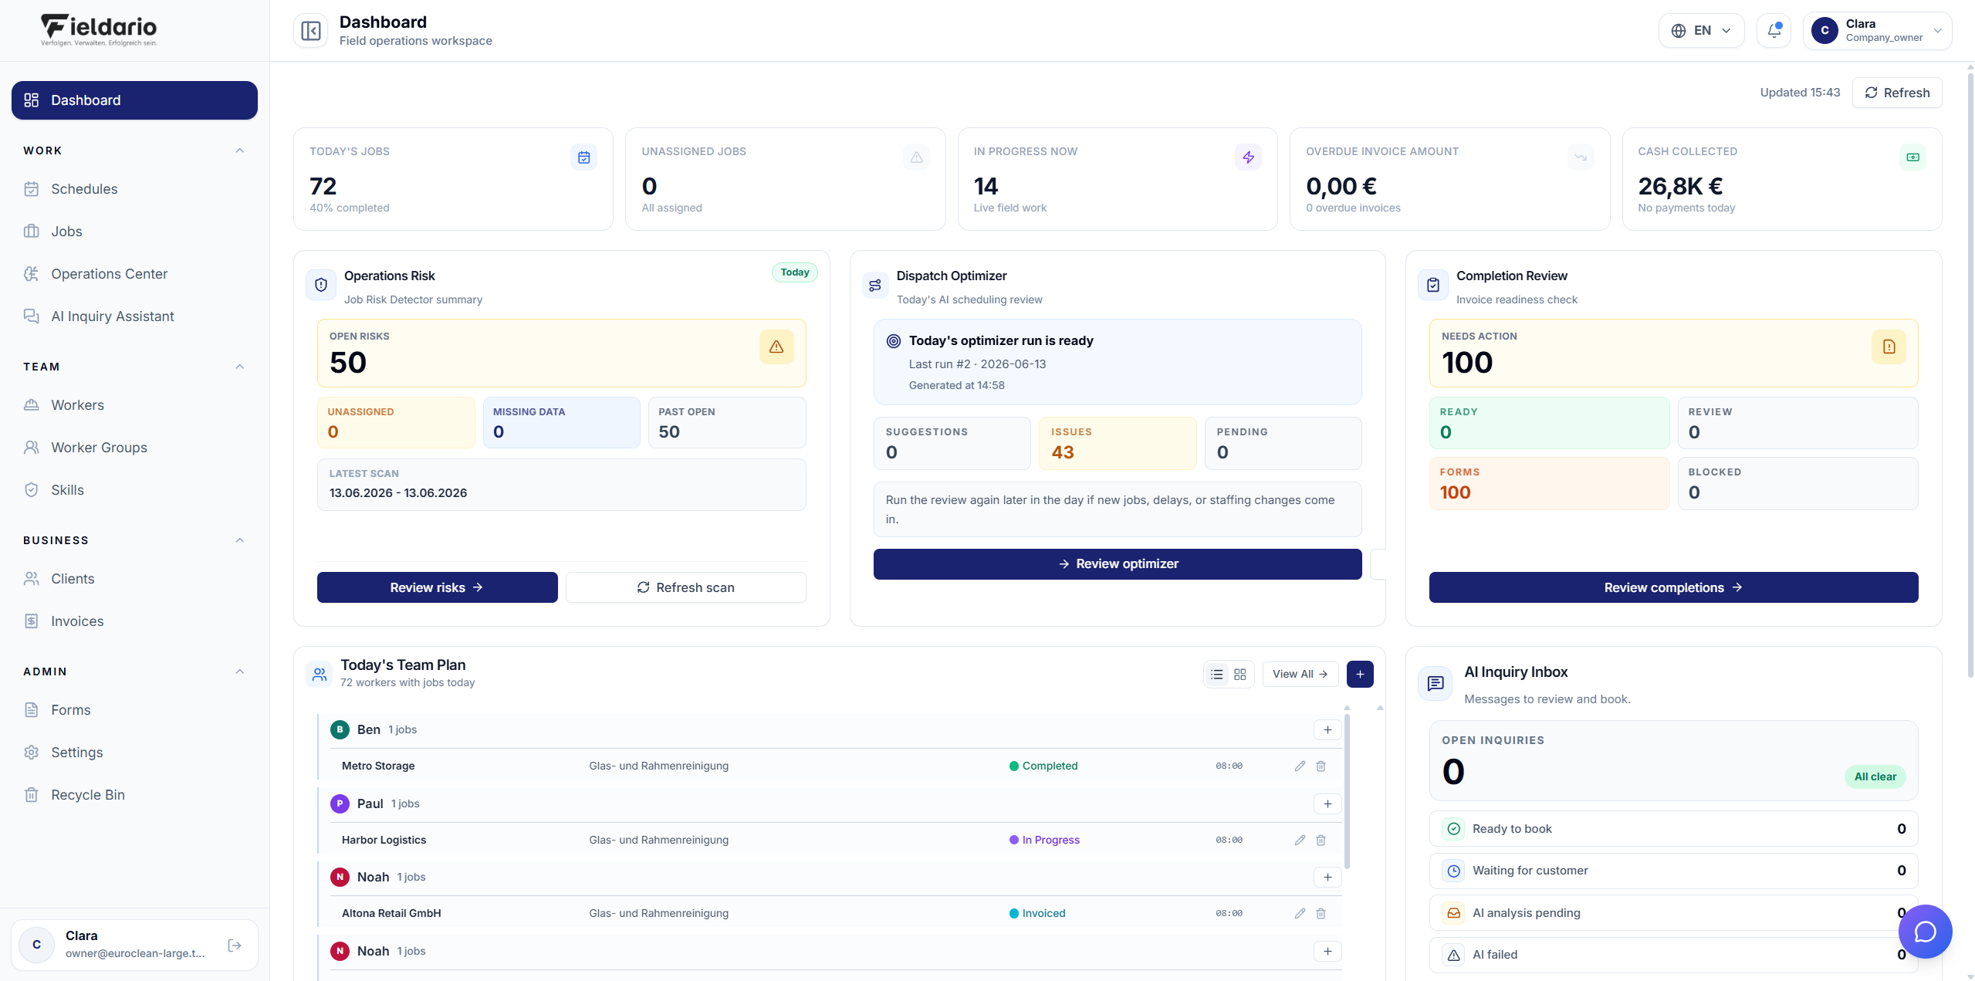The height and width of the screenshot is (981, 1975).
Task: Click the Issues 43 tile
Action: pos(1117,443)
